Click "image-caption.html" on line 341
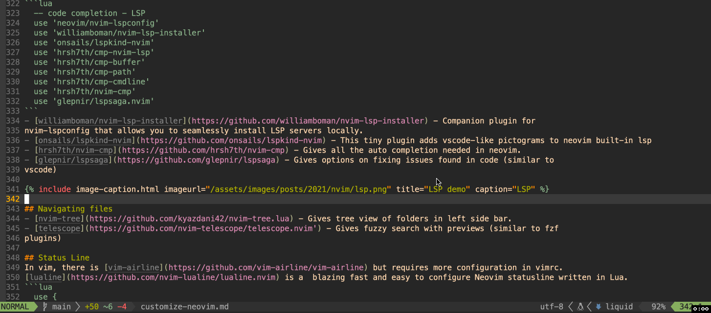 [x=118, y=189]
